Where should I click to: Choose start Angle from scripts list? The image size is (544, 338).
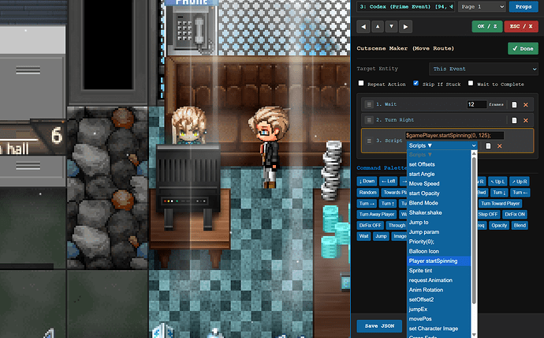(439, 174)
